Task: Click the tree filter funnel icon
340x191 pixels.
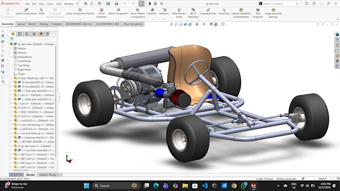Action: coord(11,39)
